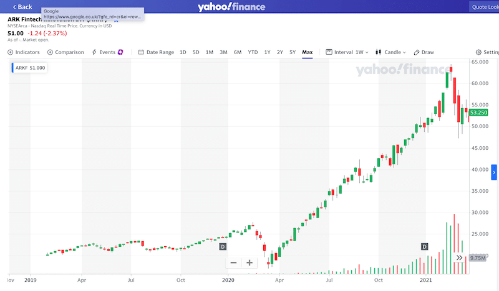Activate the Draw pencil tool
The image size is (499, 291).
424,52
